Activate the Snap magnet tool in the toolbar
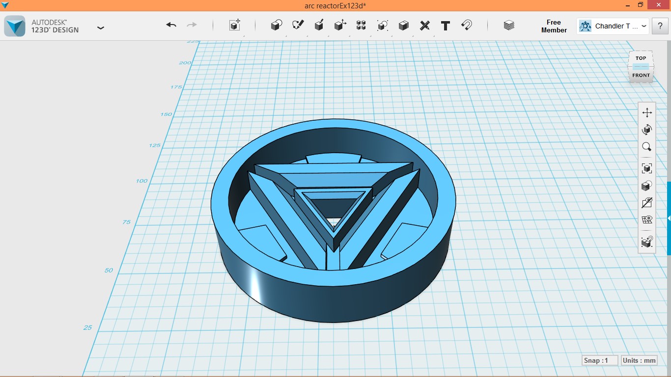Image resolution: width=671 pixels, height=377 pixels. click(467, 25)
